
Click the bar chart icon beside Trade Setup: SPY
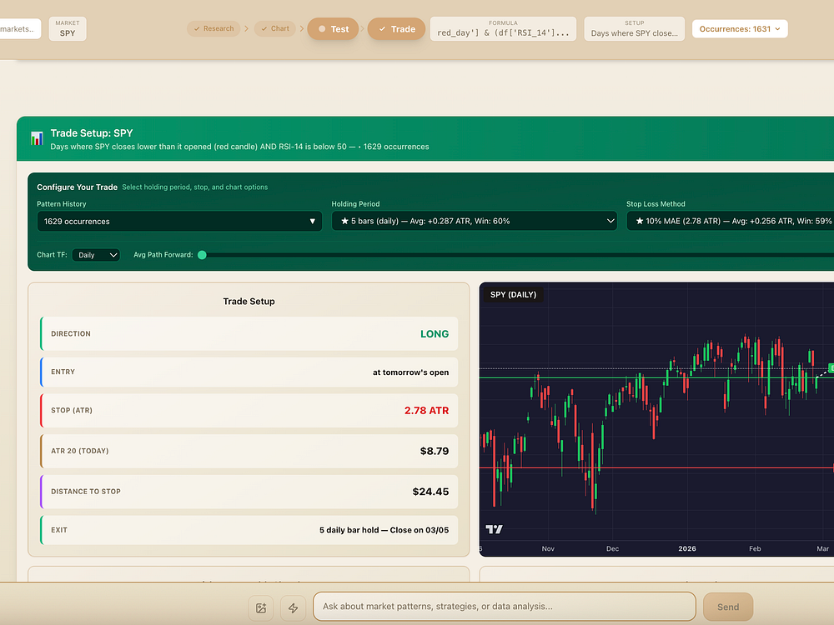tap(37, 138)
